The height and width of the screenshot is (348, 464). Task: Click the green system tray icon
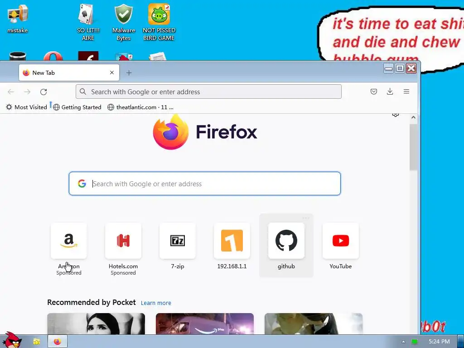(415, 342)
